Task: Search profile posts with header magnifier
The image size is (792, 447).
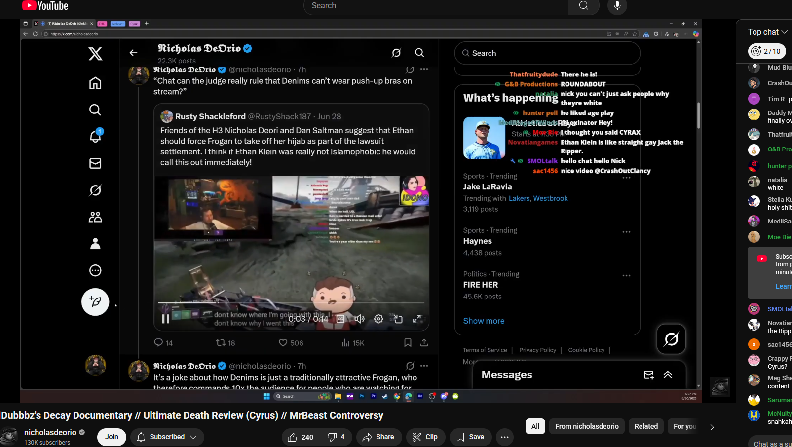Action: [419, 53]
